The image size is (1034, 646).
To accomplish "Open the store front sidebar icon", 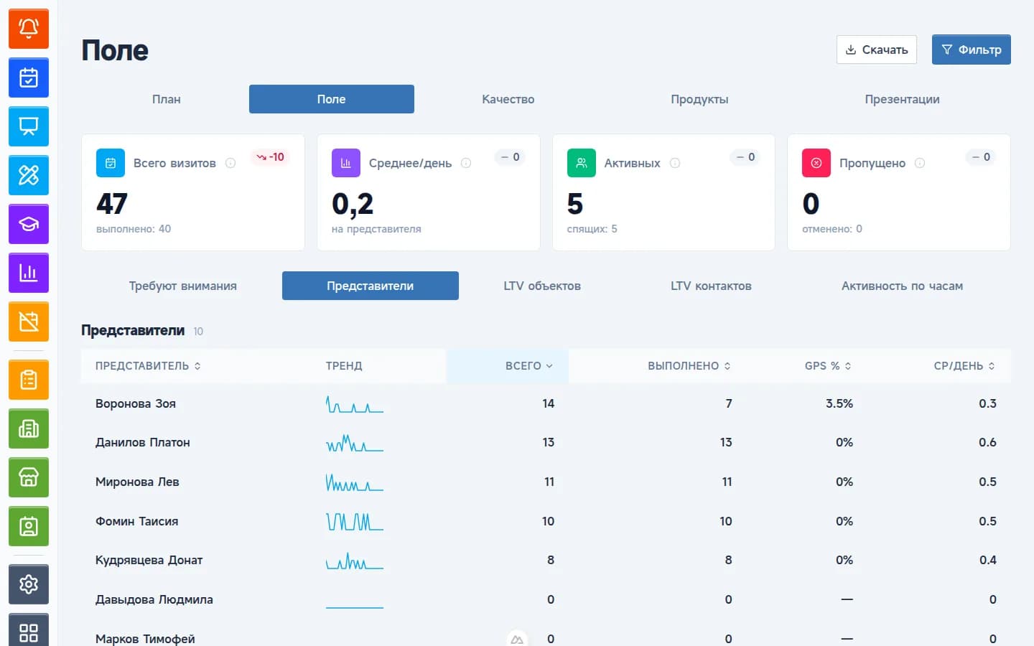I will point(29,477).
